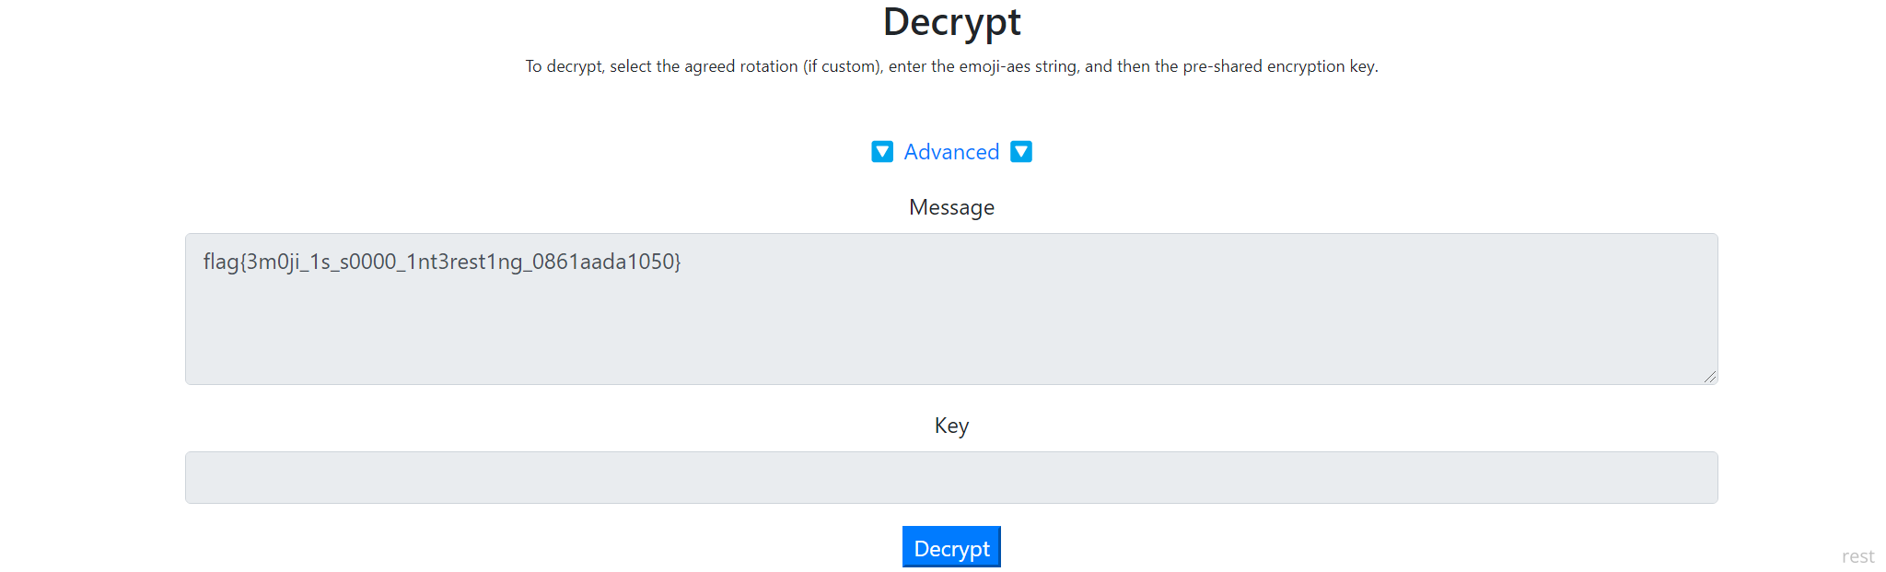Click the "Key" field label
This screenshot has width=1886, height=572.
point(951,426)
